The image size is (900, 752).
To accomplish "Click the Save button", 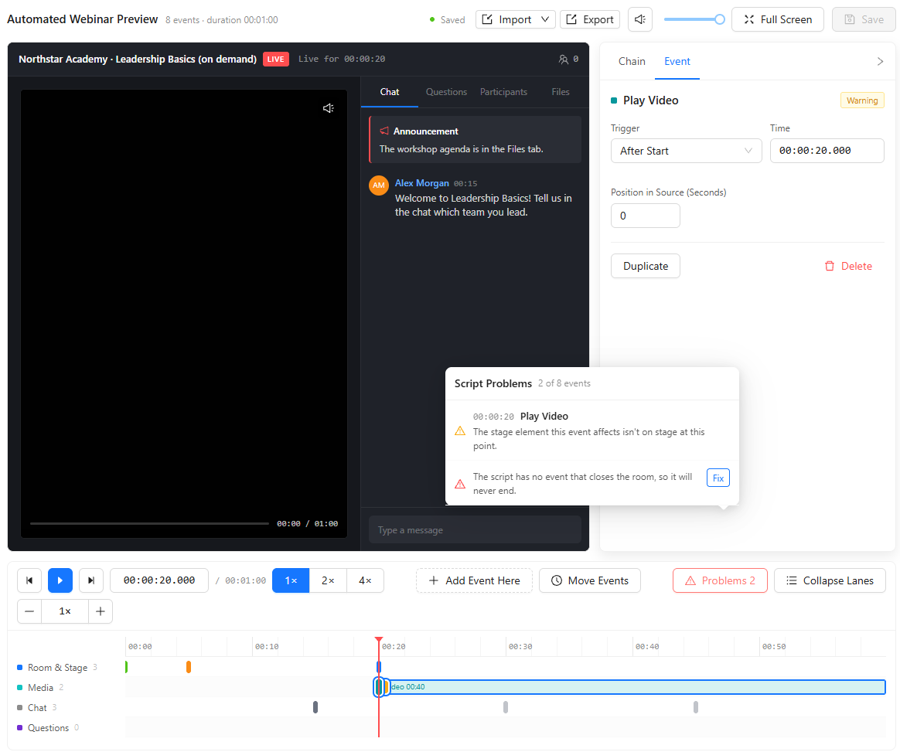I will [x=864, y=19].
